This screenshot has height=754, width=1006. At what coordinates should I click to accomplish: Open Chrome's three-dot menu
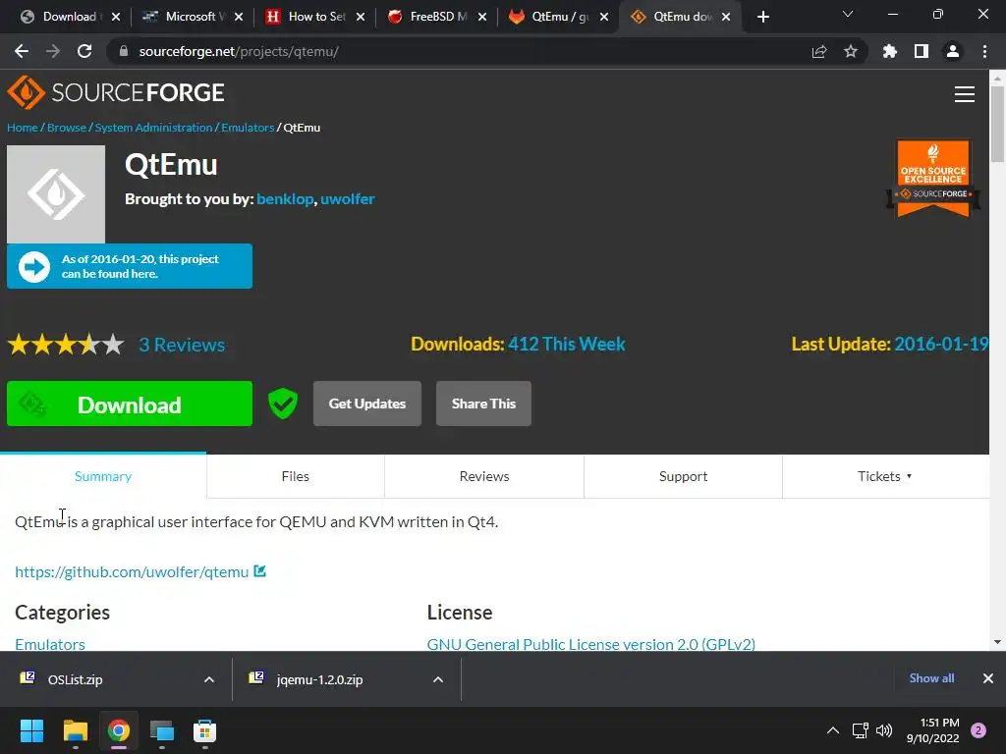(984, 51)
